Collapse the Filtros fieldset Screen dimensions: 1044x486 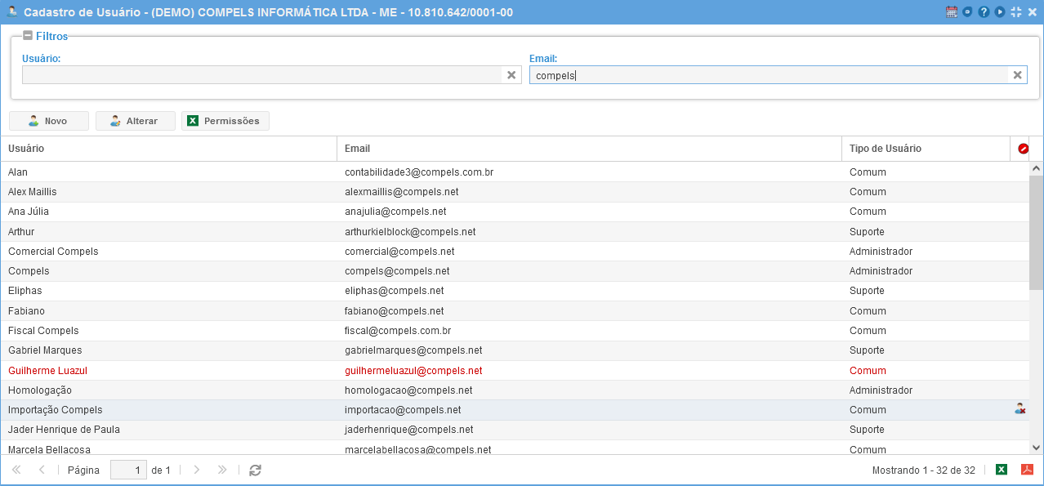click(28, 36)
